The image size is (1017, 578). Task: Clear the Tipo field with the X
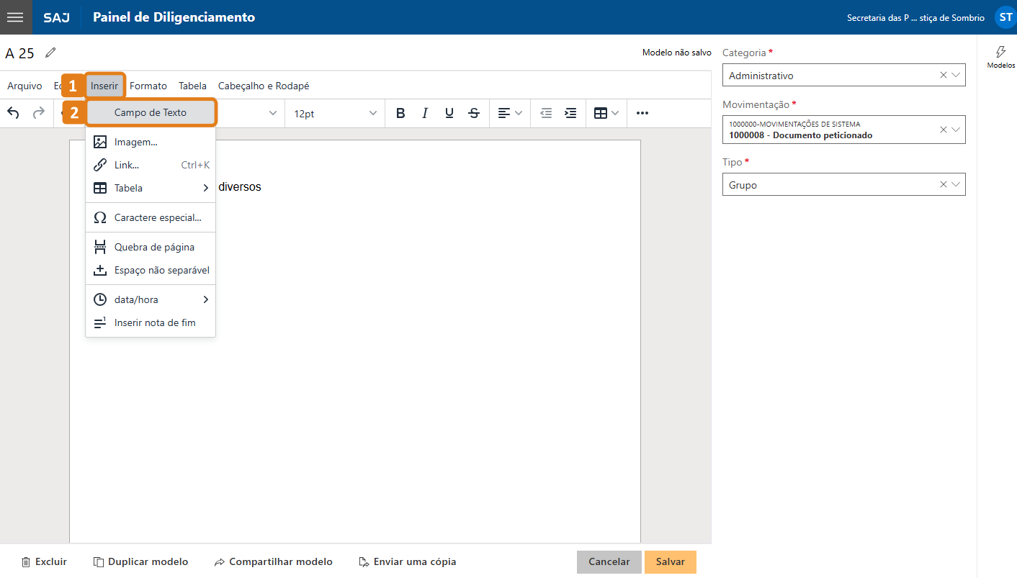tap(943, 184)
